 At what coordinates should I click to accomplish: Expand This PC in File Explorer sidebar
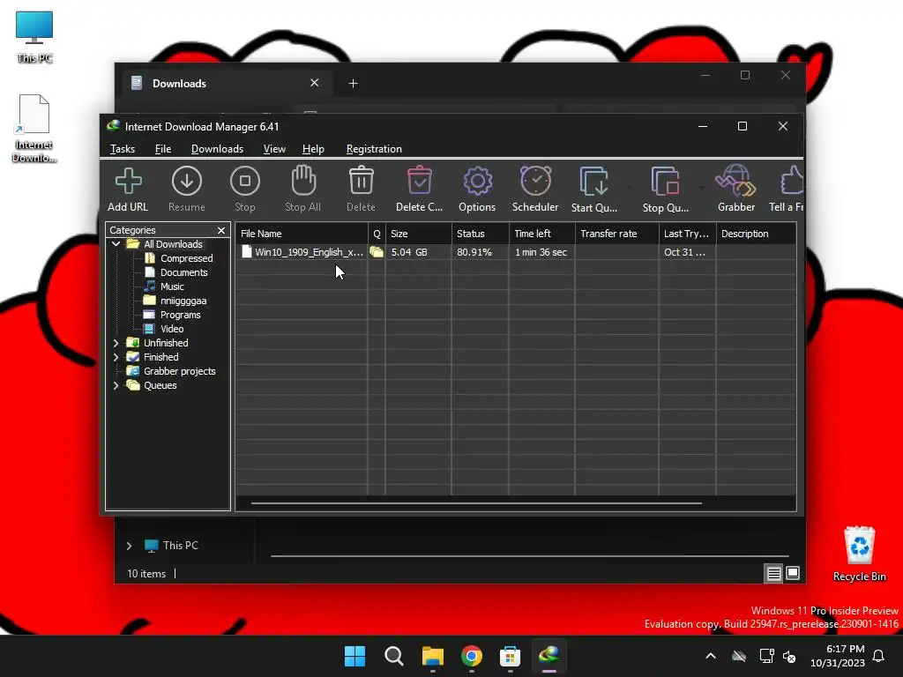coord(129,546)
